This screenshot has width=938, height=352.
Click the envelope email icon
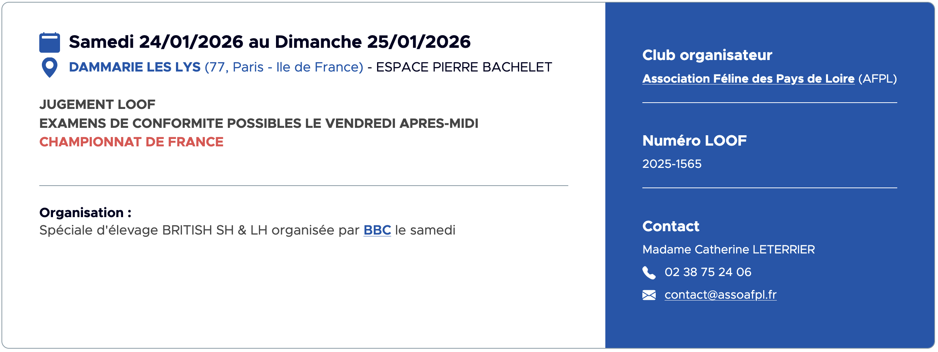[649, 295]
